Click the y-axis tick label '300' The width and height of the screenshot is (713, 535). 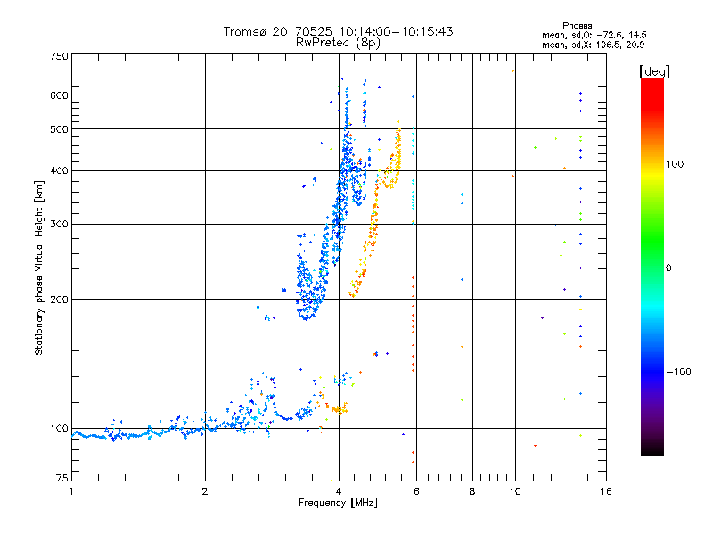point(59,225)
